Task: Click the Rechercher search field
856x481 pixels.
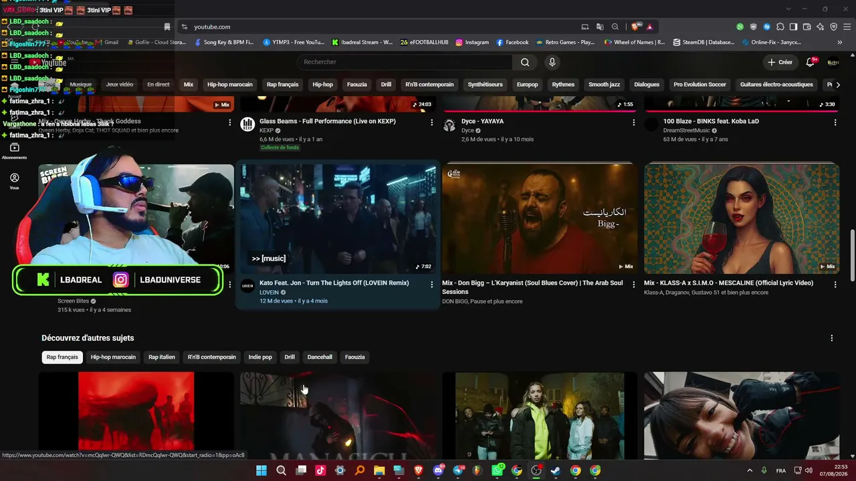Action: click(406, 62)
